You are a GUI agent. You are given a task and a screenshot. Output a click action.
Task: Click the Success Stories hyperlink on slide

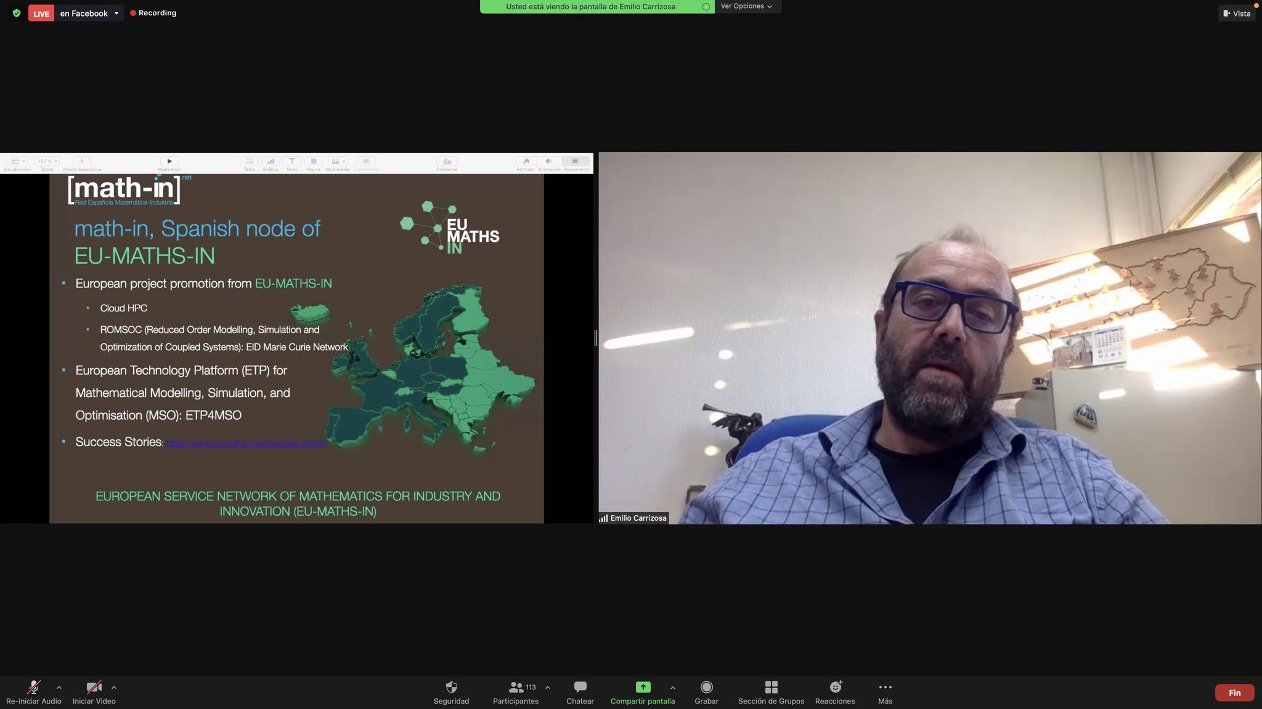(x=246, y=443)
